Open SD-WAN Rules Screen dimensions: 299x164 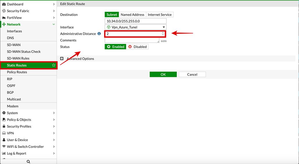tap(29, 58)
